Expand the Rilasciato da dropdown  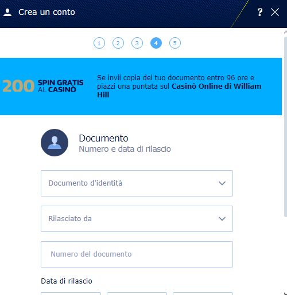137,219
